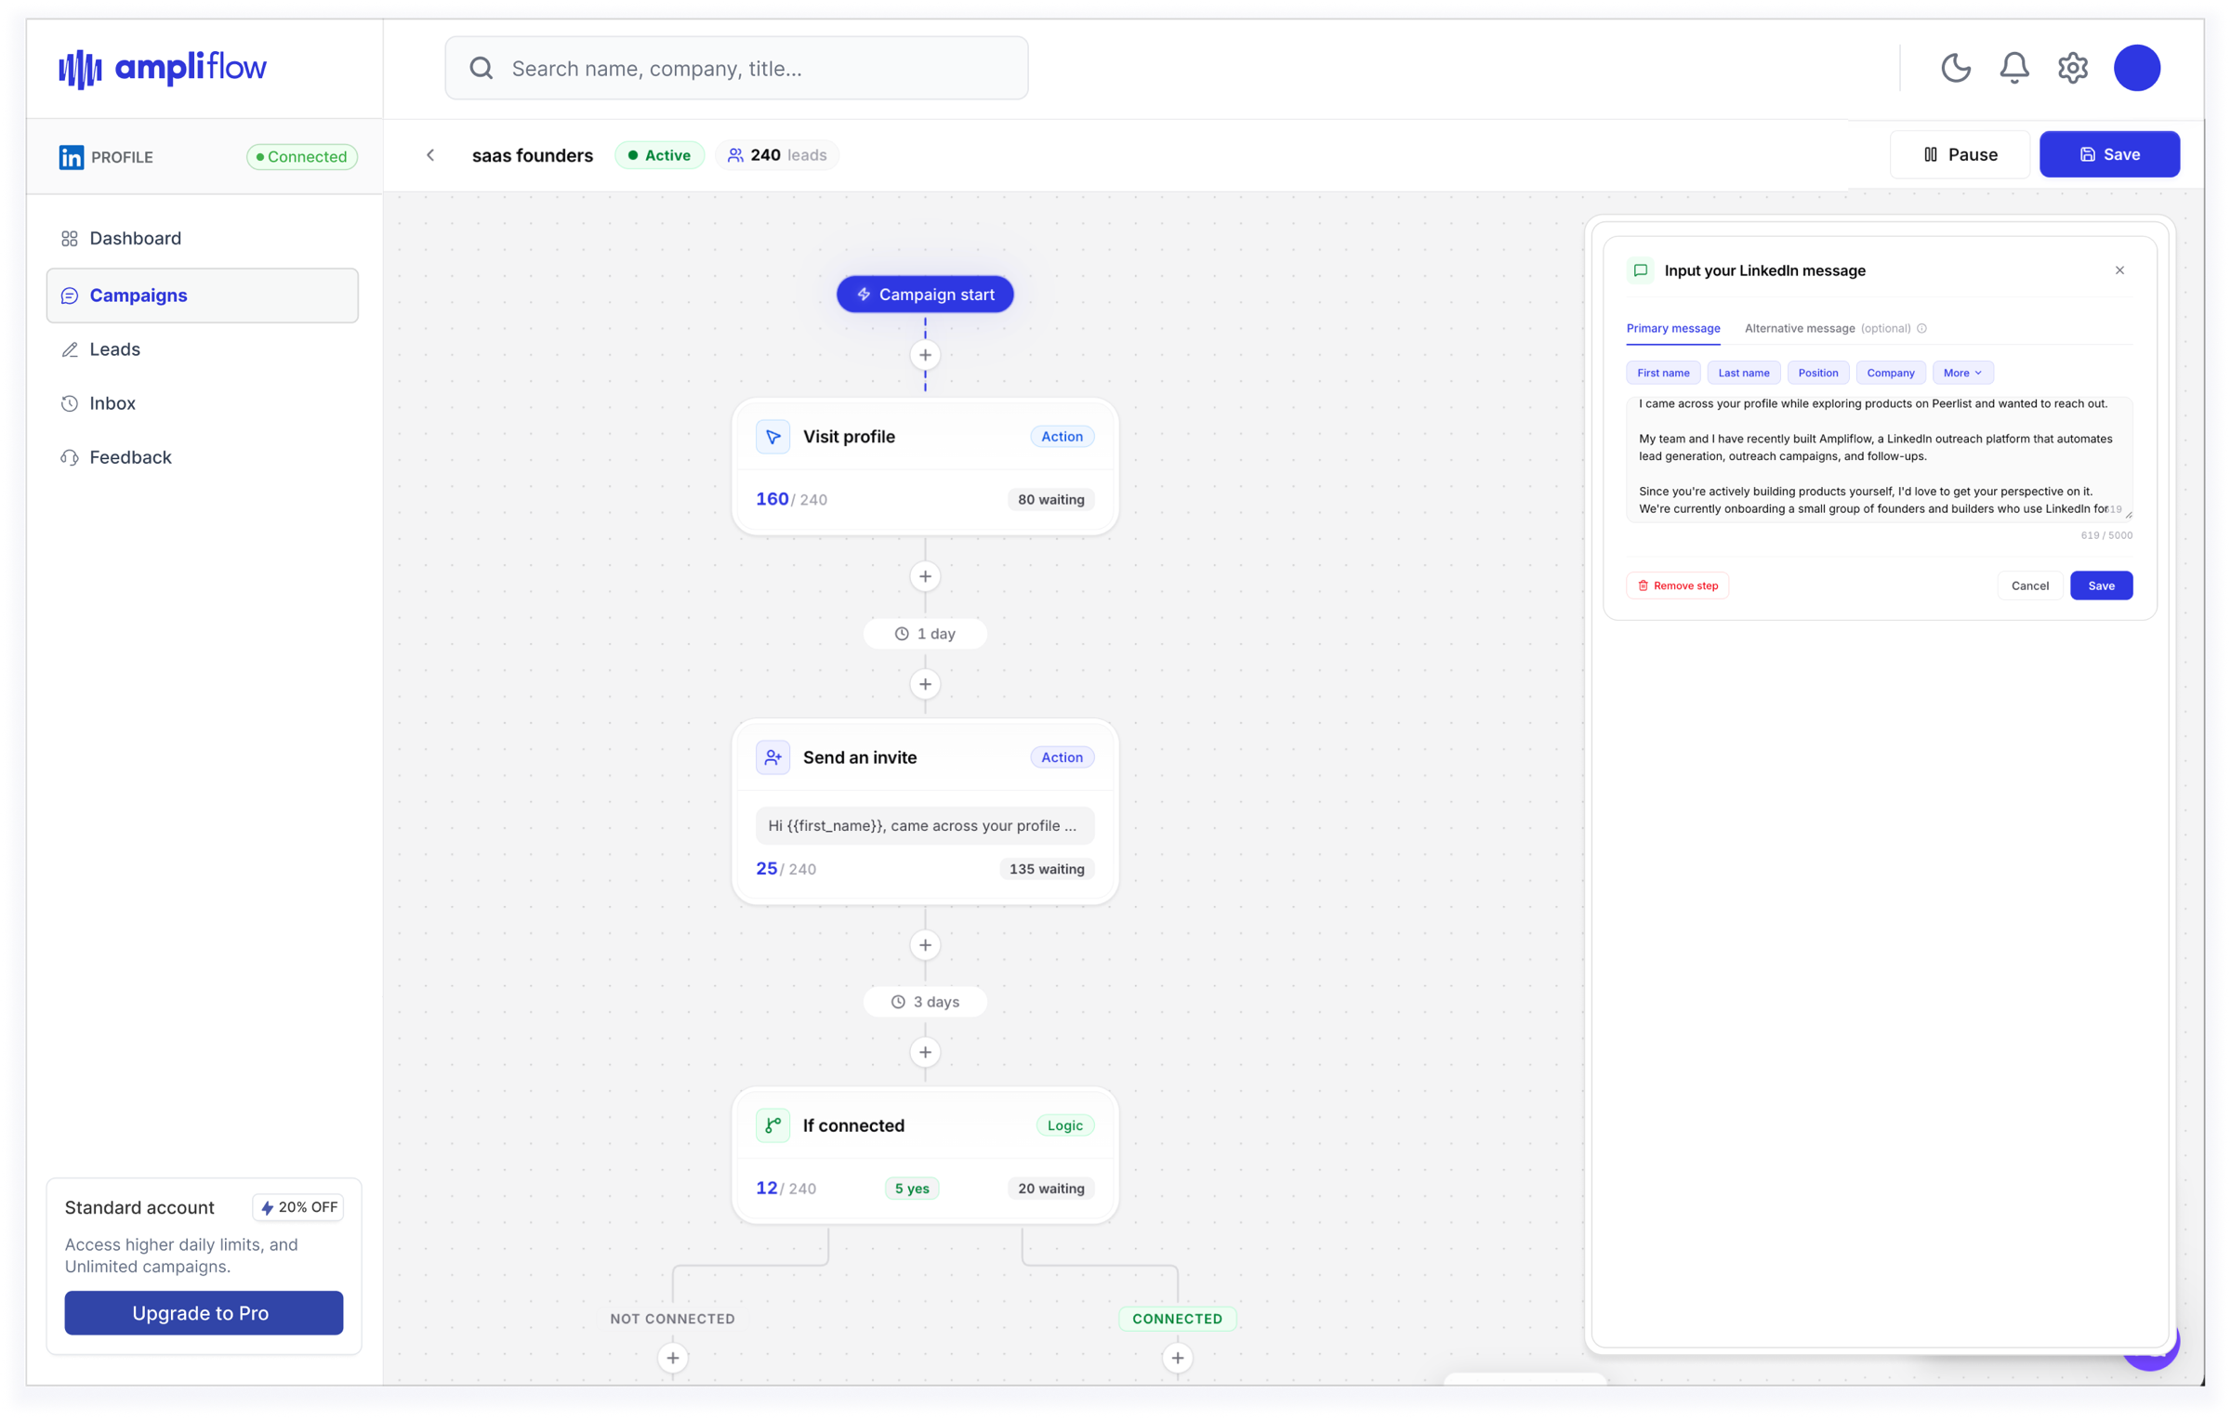Add a step right after the 3 days delay
Viewport: 2231px width, 1420px height.
pyautogui.click(x=925, y=1052)
